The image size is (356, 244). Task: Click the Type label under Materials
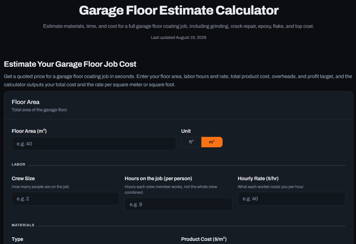(x=17, y=239)
